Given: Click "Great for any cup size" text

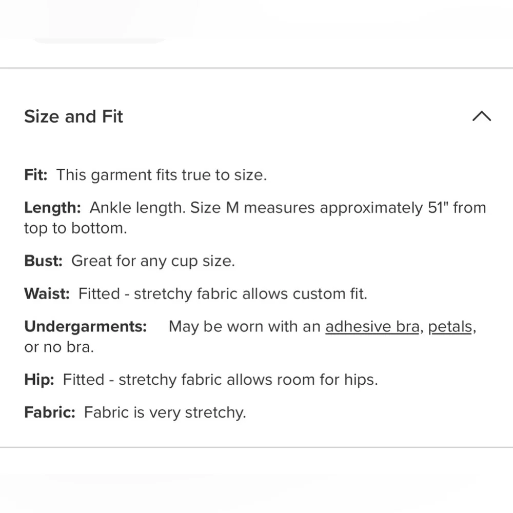Looking at the screenshot, I should [153, 261].
